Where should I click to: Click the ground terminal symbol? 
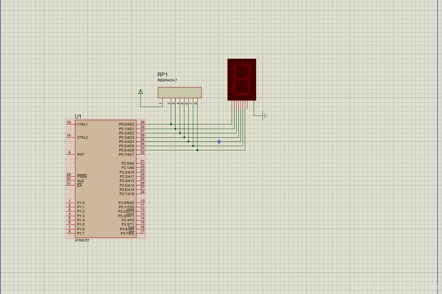click(x=265, y=116)
